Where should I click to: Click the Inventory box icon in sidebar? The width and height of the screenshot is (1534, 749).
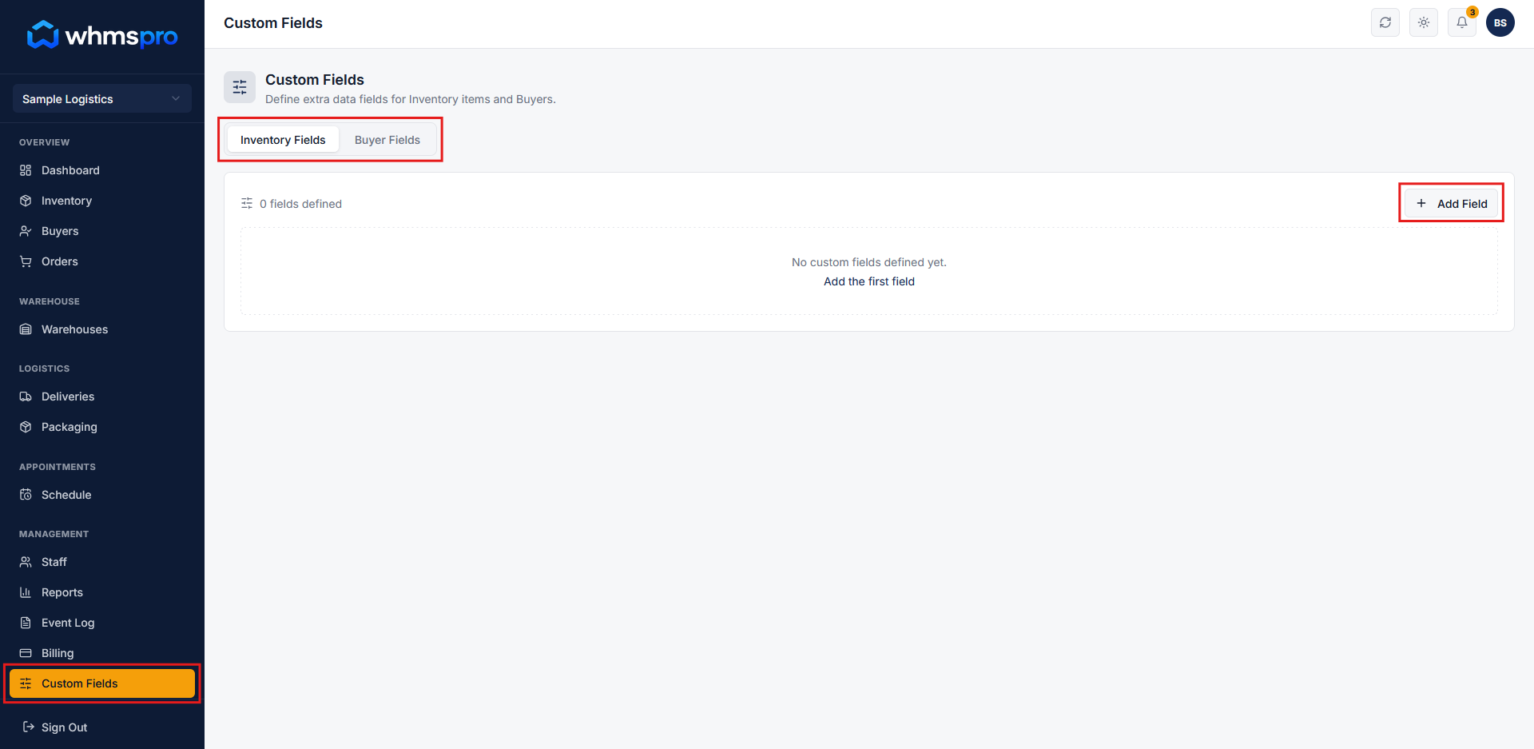(x=26, y=201)
